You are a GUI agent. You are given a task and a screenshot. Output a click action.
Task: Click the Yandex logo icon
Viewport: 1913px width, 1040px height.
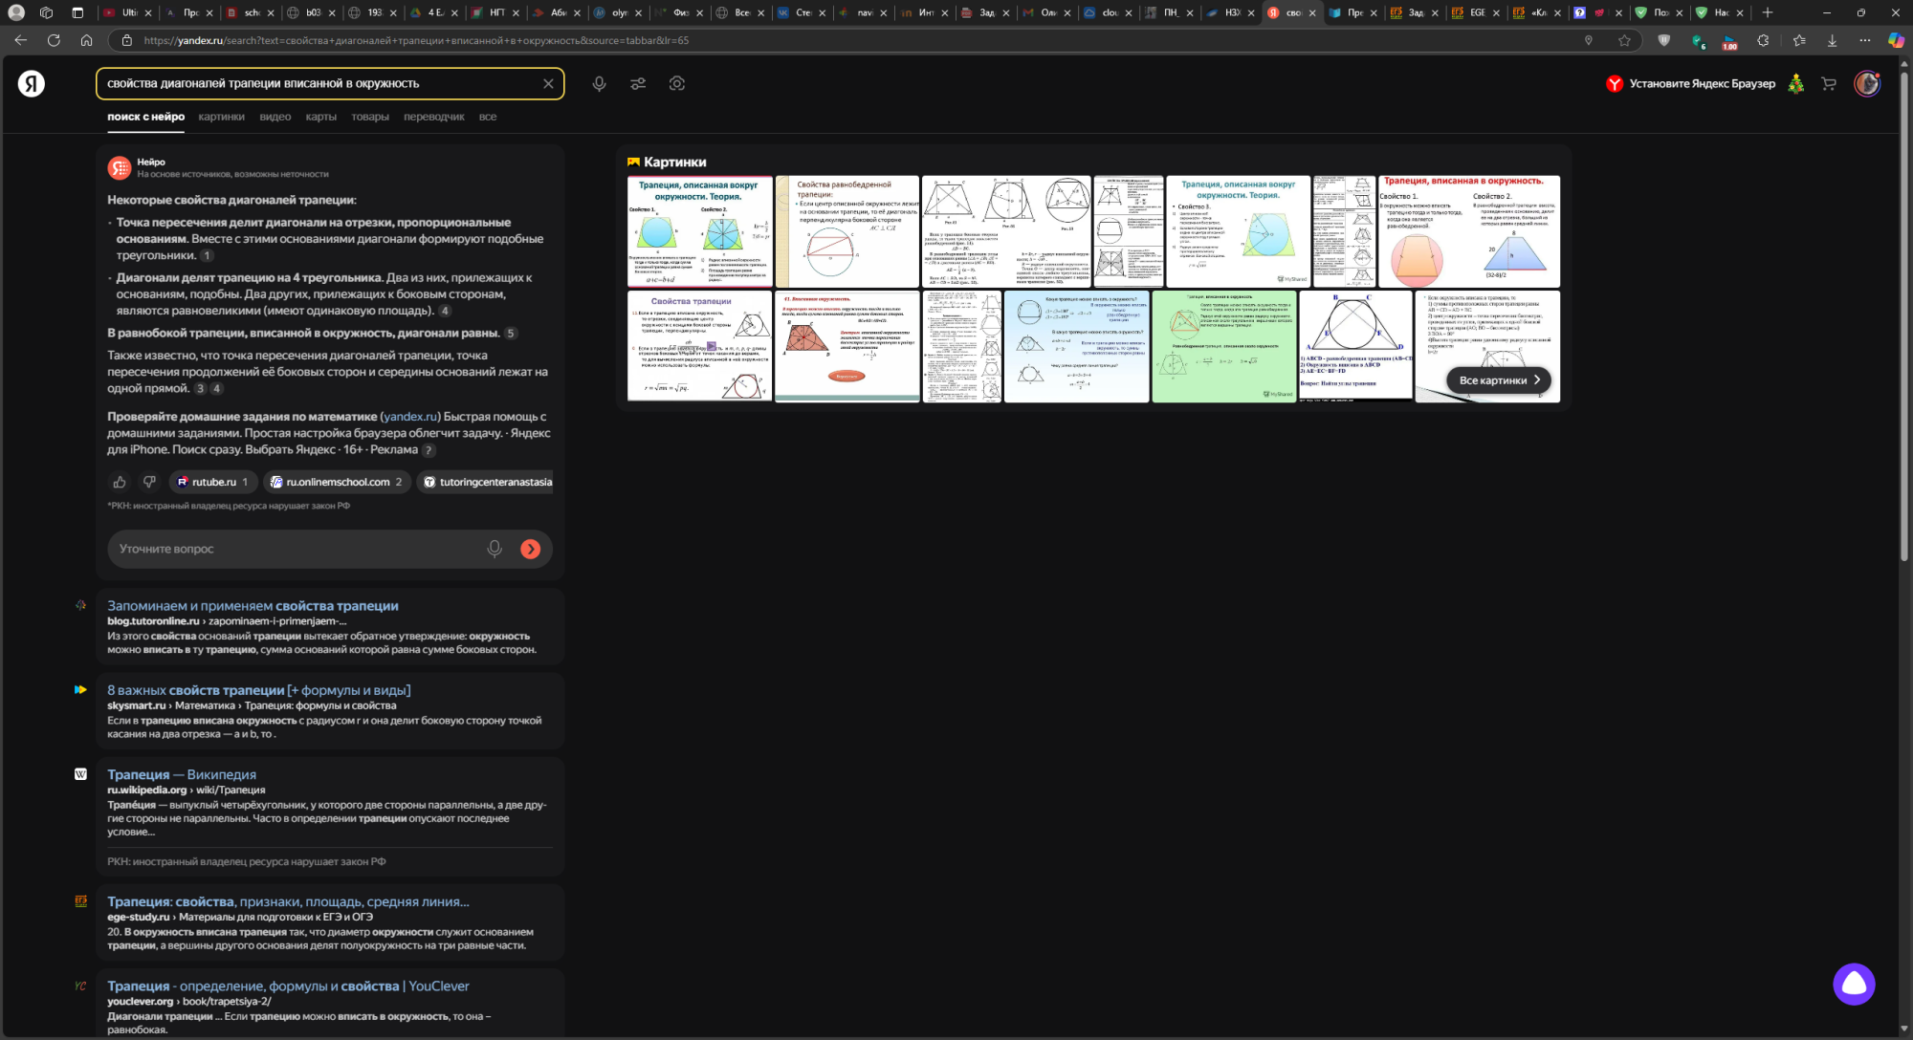point(32,84)
